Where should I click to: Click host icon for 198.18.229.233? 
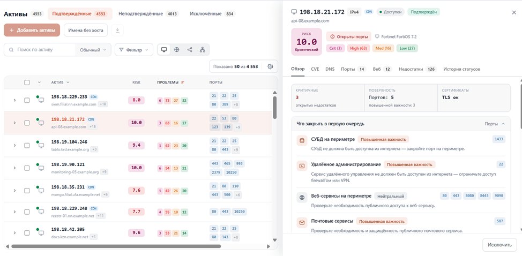click(x=41, y=100)
